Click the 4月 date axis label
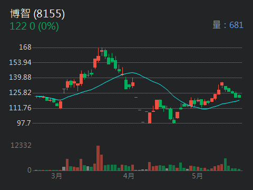253x190 pixels. [x=129, y=176]
